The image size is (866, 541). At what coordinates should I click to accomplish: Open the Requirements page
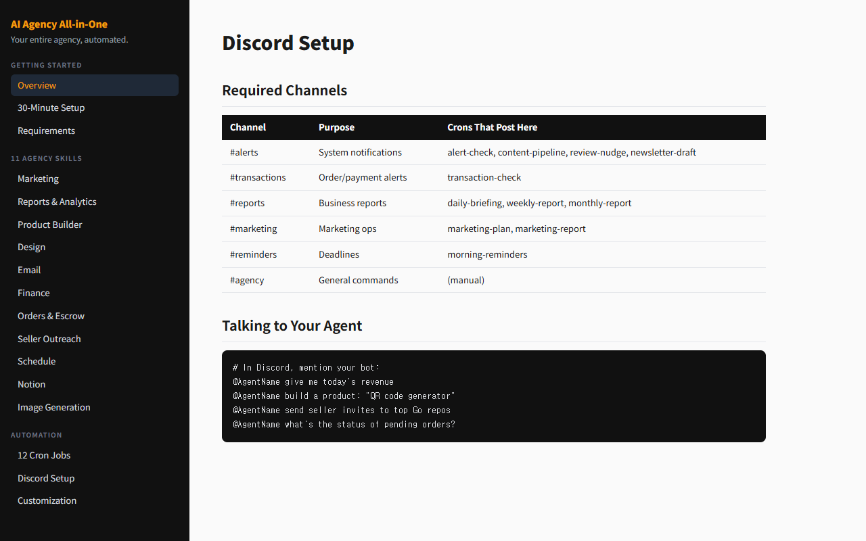click(46, 131)
